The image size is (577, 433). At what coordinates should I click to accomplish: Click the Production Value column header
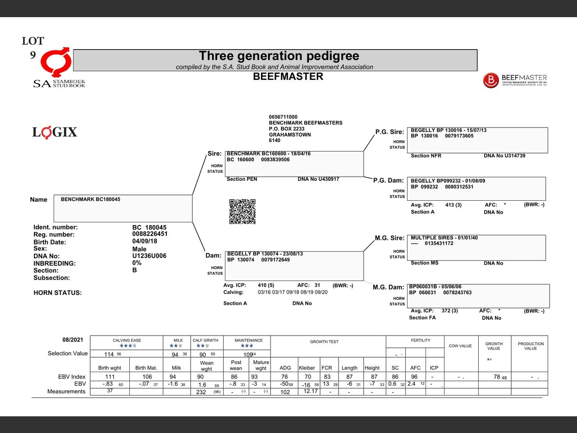531,346
